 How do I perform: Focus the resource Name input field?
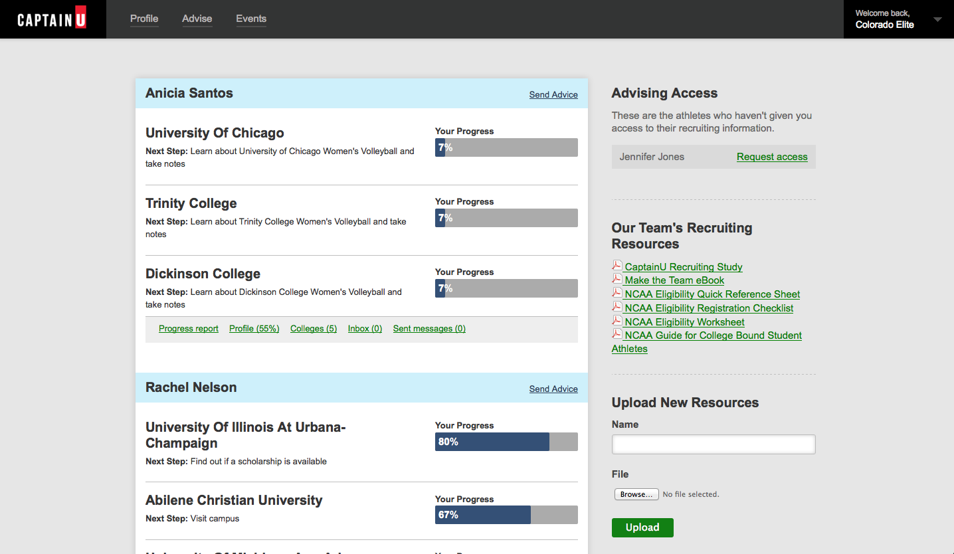714,444
